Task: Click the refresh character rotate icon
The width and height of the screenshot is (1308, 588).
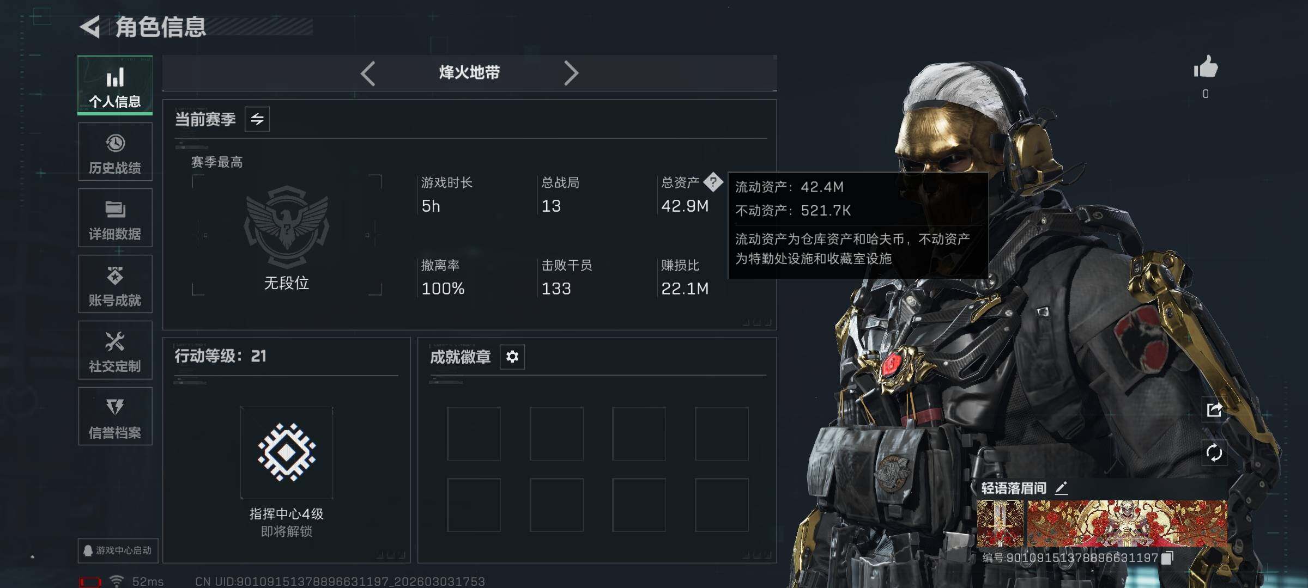Action: click(x=1214, y=452)
